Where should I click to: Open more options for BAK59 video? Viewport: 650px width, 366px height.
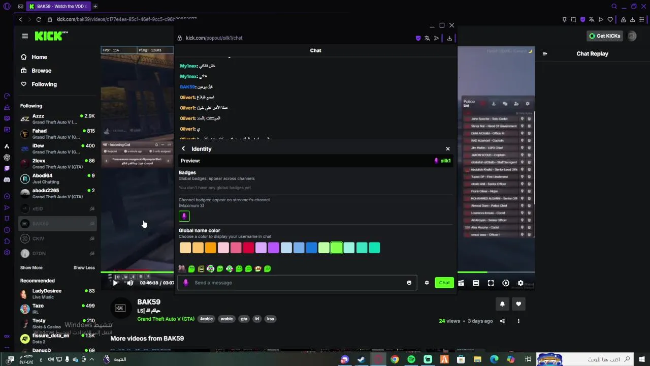518,321
